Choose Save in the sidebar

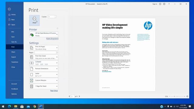[15, 37]
